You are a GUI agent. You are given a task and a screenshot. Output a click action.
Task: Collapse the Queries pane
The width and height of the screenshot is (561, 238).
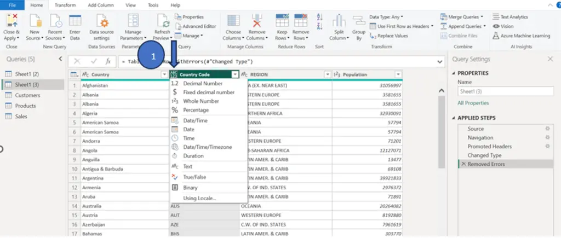pyautogui.click(x=60, y=59)
